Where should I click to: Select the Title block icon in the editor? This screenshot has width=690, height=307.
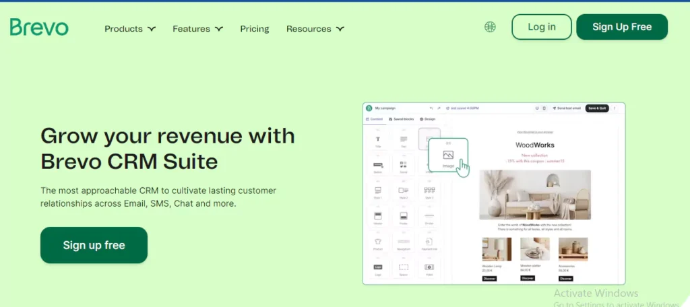coord(377,139)
